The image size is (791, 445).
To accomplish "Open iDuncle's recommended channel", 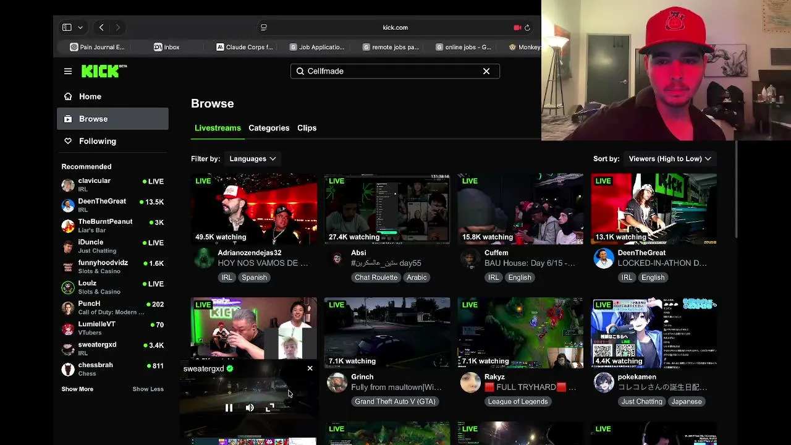I will 112,246.
